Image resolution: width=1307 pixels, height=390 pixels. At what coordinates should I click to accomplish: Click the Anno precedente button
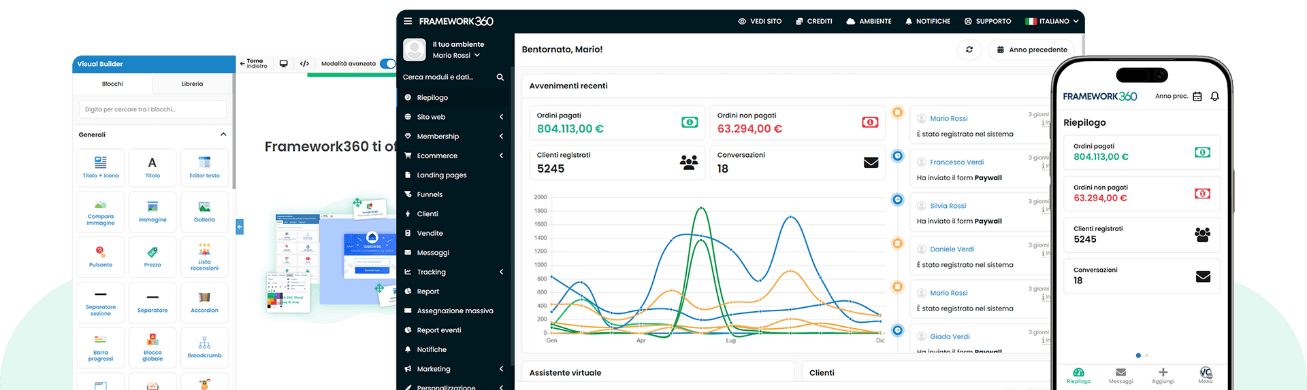(1031, 50)
